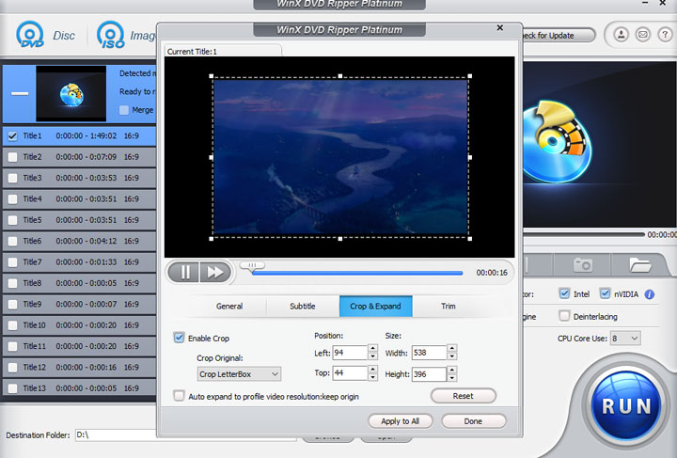677x458 pixels.
Task: Open the Crop LetterBox dropdown
Action: [239, 374]
